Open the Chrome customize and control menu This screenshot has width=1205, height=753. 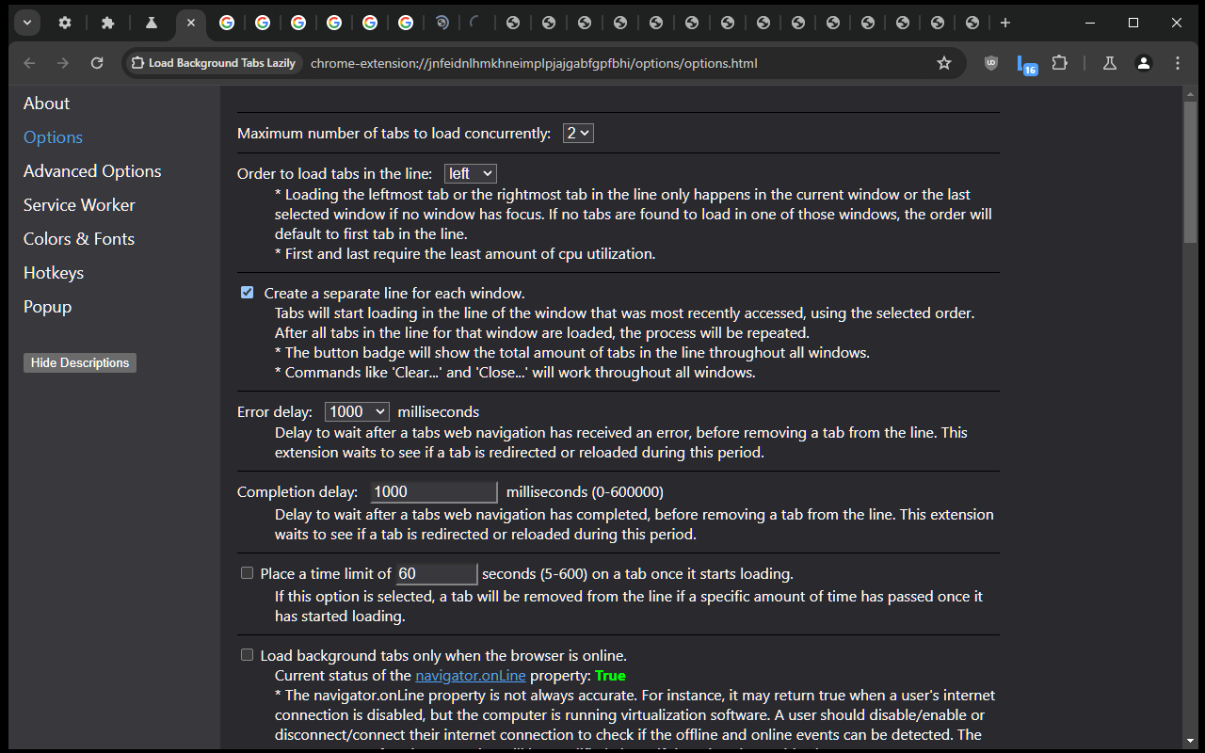click(x=1178, y=63)
